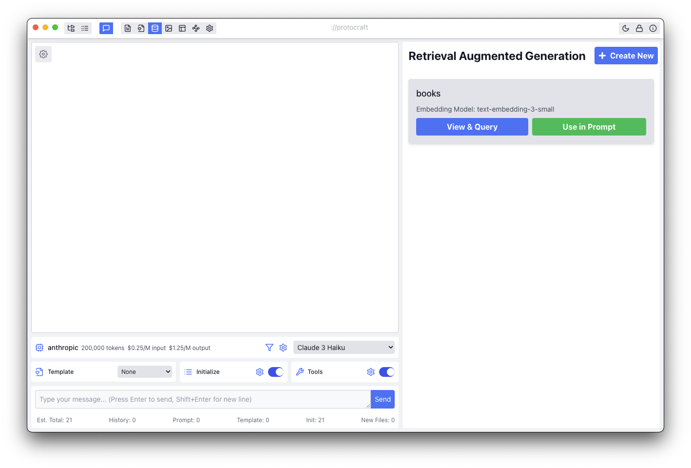Open the document file icon in toolbar
Screen dimensions: 691x468
[128, 28]
